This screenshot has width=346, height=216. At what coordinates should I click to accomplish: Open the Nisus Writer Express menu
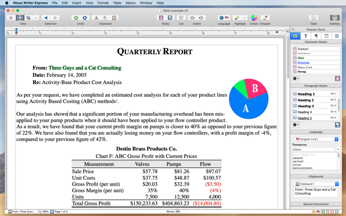(x=30, y=3)
